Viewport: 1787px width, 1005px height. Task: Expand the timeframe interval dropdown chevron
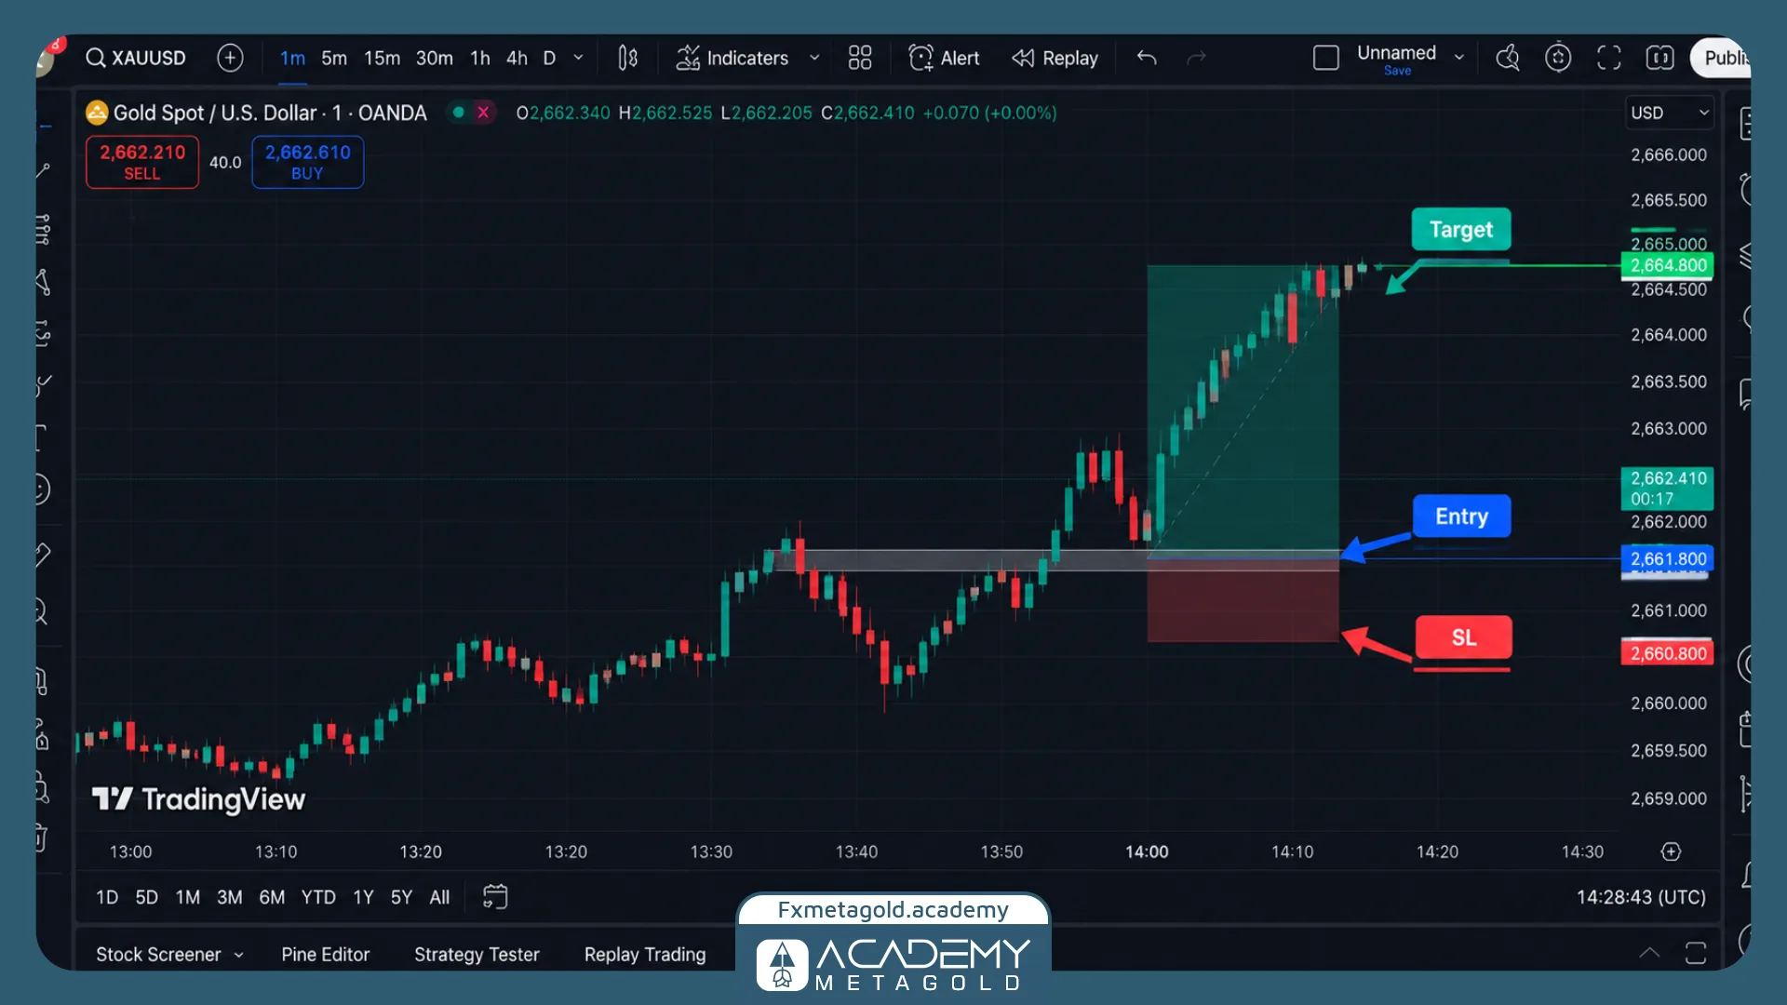(578, 58)
